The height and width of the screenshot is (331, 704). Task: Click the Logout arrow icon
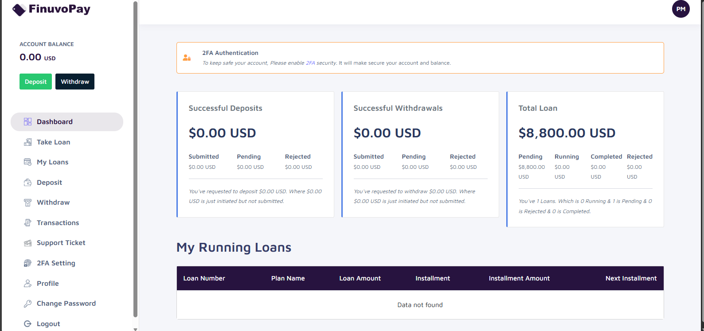point(27,324)
